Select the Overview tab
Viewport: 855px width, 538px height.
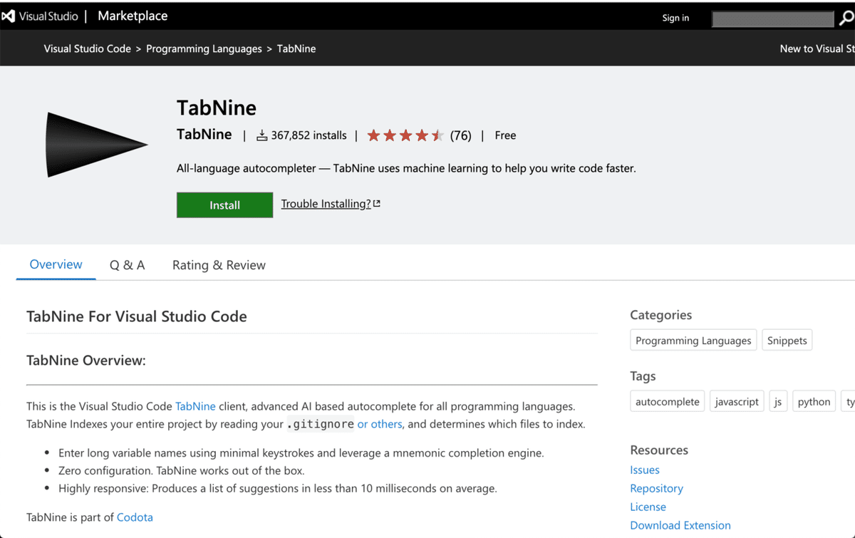(56, 264)
